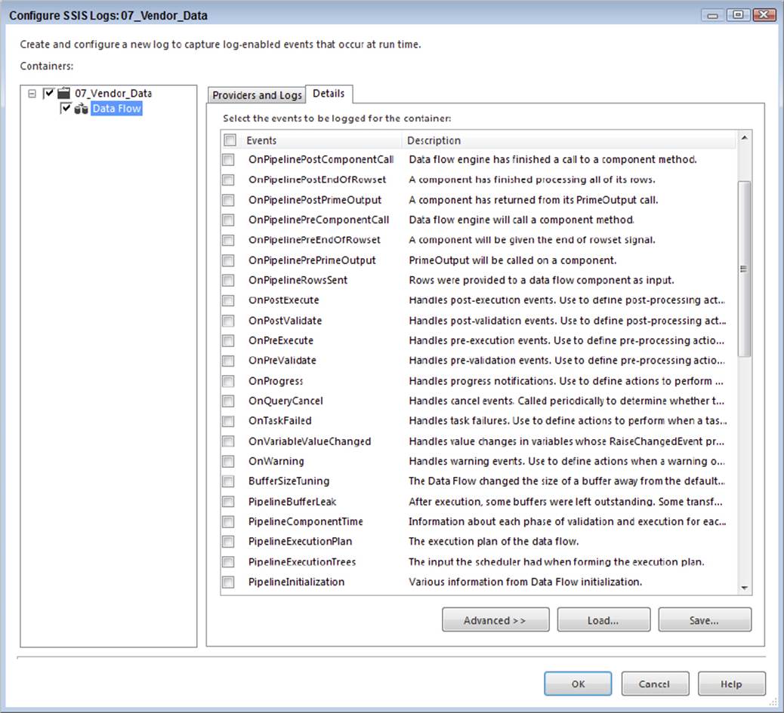Check the OnPostExecute event box

pos(229,300)
